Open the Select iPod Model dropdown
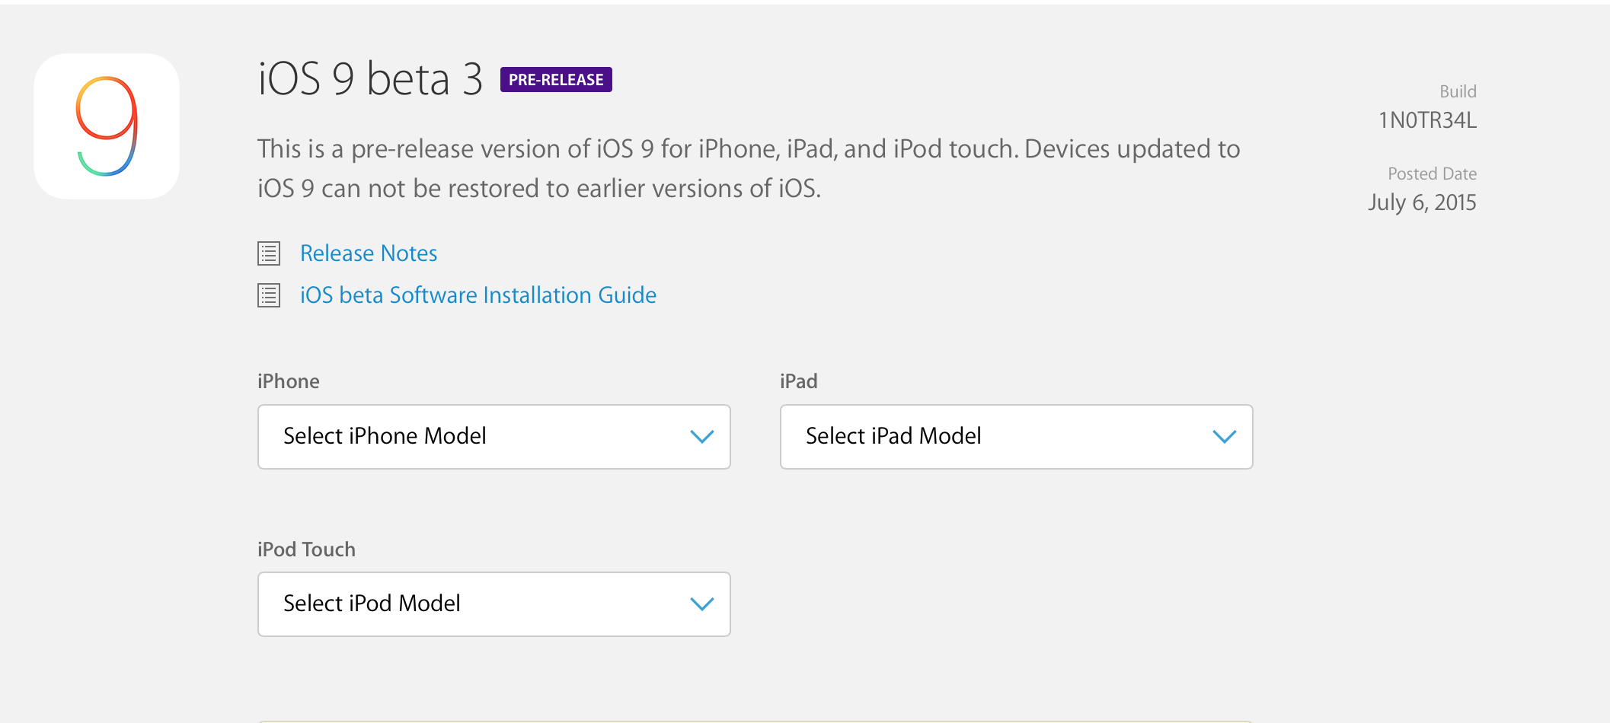Viewport: 1610px width, 723px height. tap(493, 604)
